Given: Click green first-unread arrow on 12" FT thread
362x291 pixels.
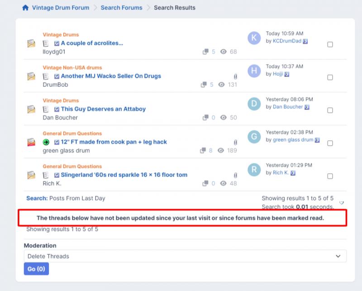Looking at the screenshot, I should [46, 142].
